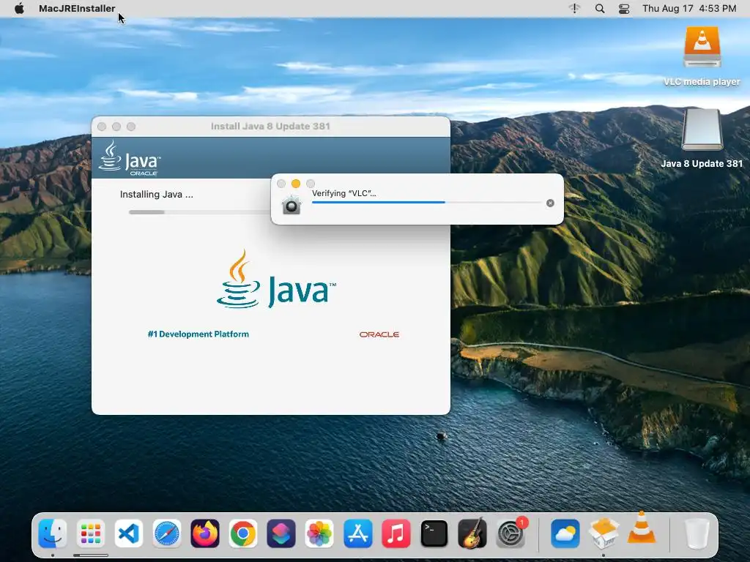The width and height of the screenshot is (750, 562).
Task: Click the Gatekeeper camera icon in verify dialog
Action: click(x=292, y=205)
